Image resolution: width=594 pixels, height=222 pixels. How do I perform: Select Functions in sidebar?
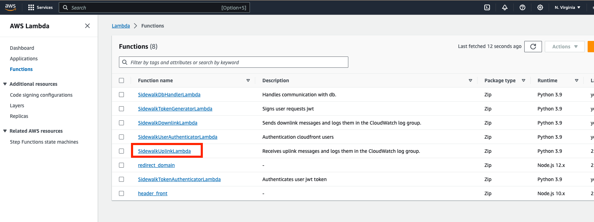tap(21, 69)
